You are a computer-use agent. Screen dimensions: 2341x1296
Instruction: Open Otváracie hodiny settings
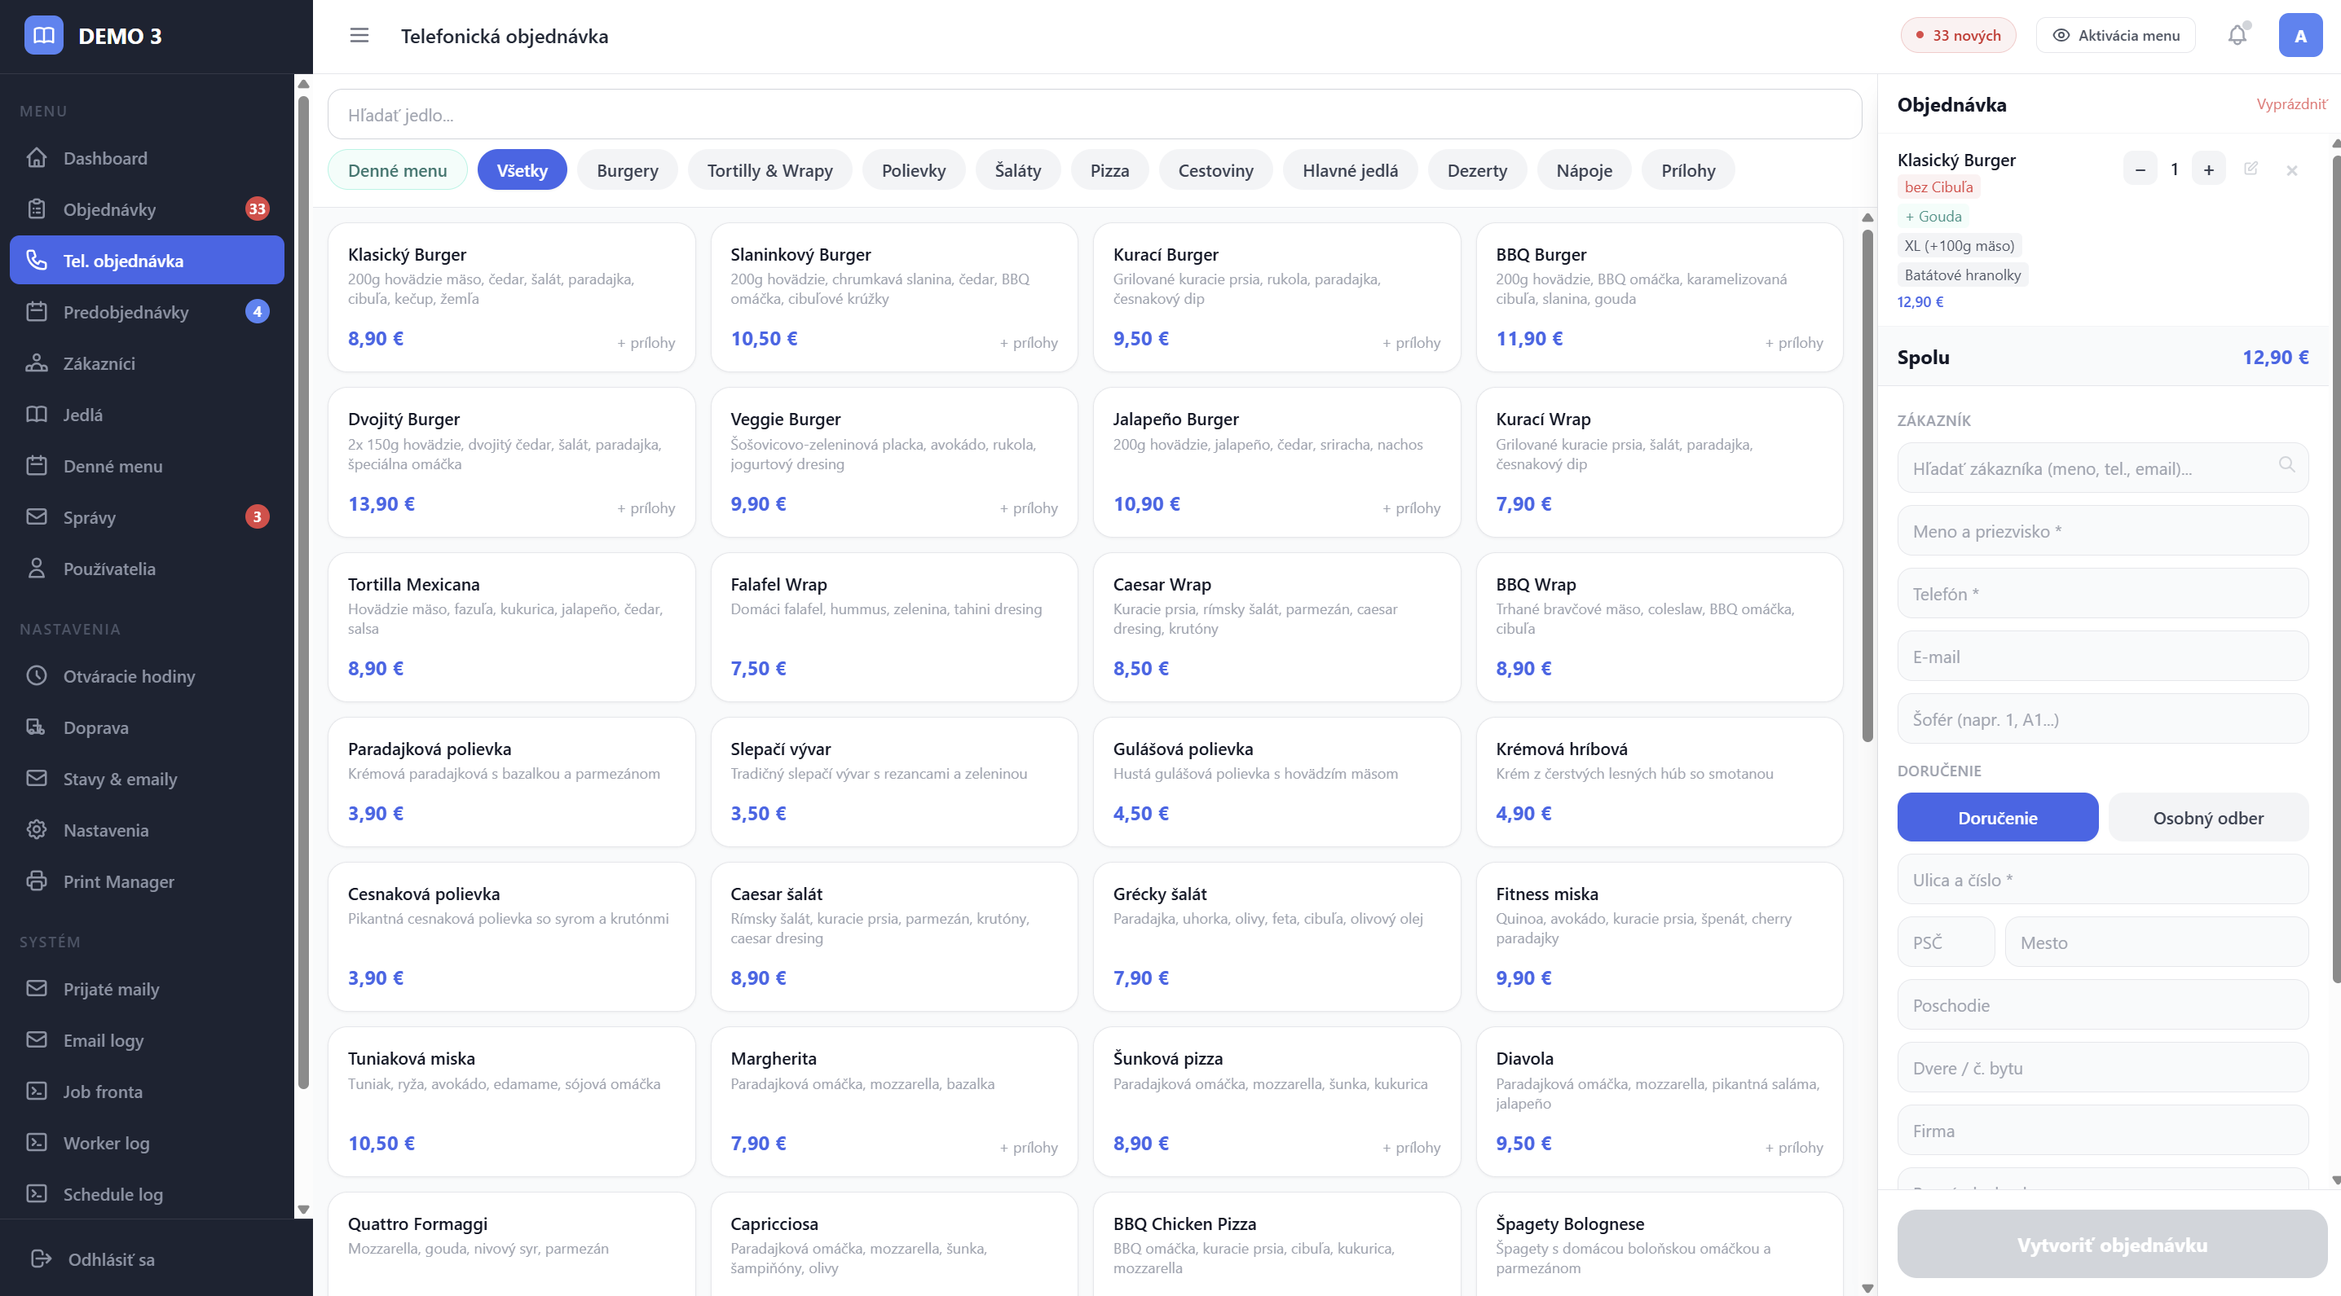[128, 676]
